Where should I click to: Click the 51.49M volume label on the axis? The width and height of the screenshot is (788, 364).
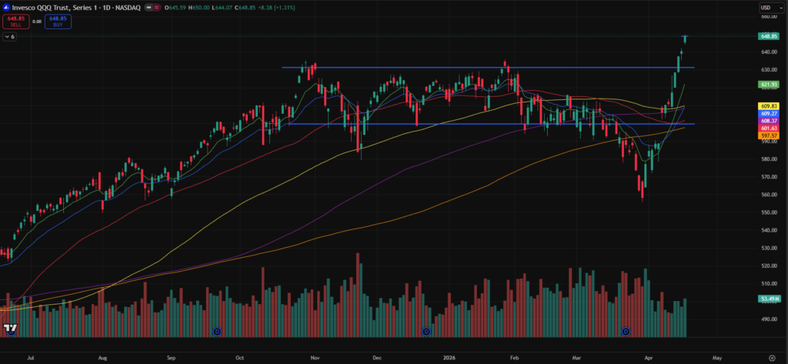point(769,298)
